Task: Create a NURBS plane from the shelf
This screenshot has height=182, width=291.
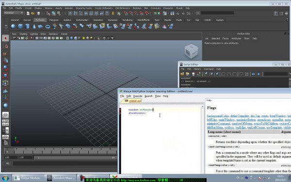Action: [x=40, y=26]
